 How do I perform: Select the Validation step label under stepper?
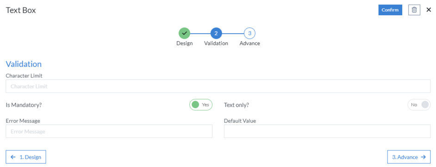[216, 43]
